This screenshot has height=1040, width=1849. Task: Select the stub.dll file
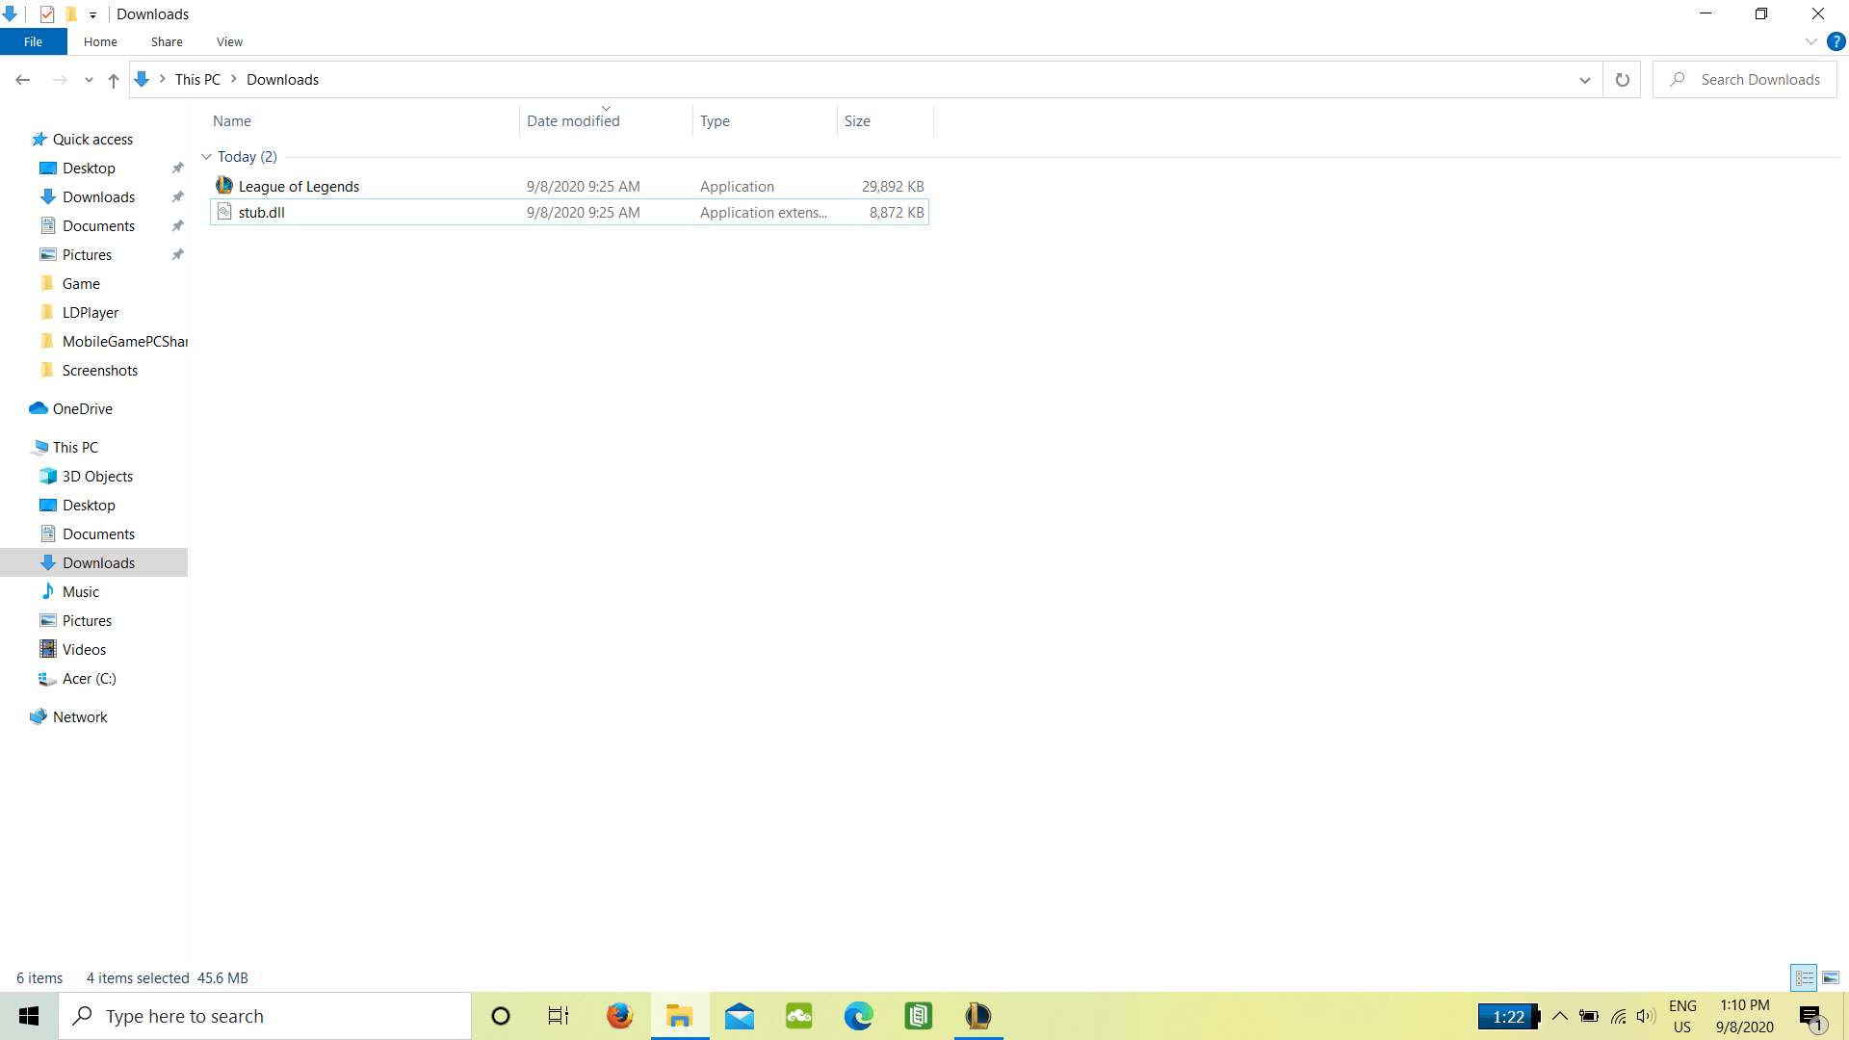tap(569, 212)
